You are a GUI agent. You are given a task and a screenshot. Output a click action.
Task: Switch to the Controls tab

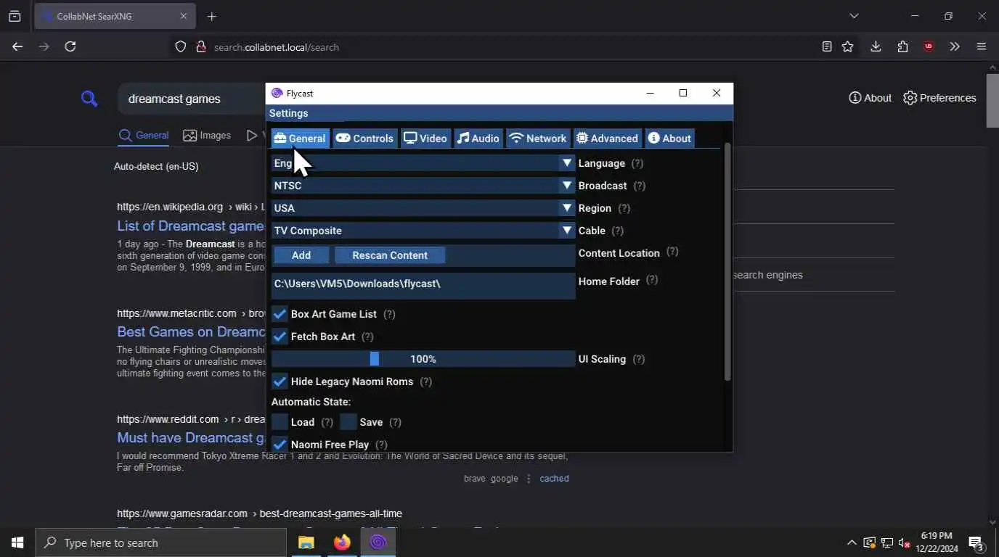[x=364, y=139]
